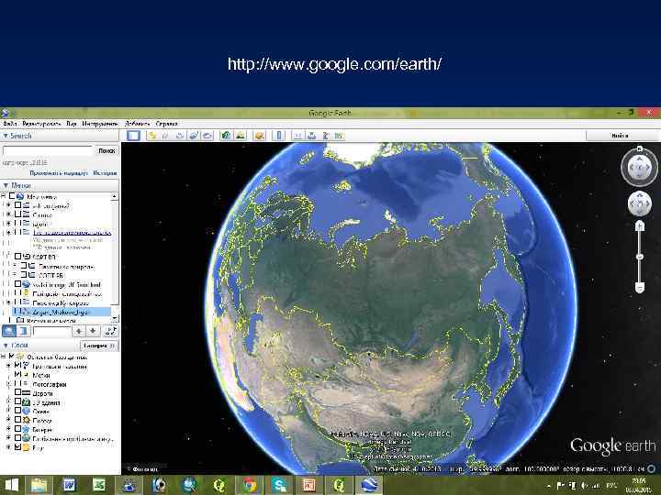
Task: Click the add image overlay icon
Action: pyautogui.click(x=194, y=136)
